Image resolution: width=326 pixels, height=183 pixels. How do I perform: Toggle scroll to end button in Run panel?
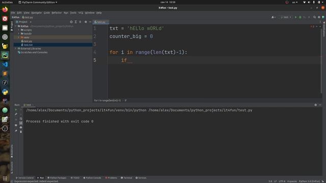(x=21, y=123)
